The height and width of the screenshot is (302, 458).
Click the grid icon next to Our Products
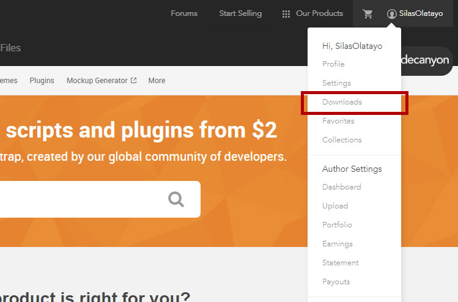point(286,14)
